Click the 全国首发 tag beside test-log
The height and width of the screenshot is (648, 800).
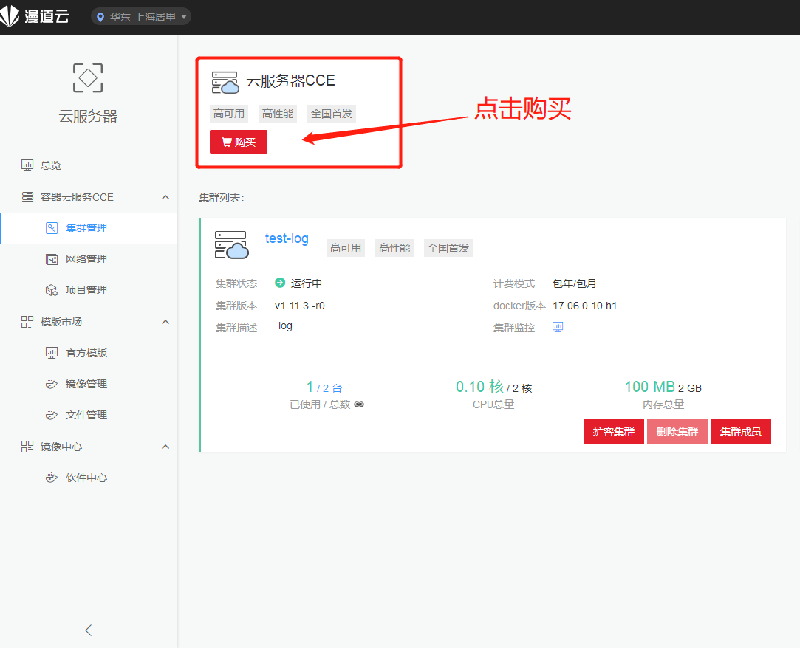[448, 248]
